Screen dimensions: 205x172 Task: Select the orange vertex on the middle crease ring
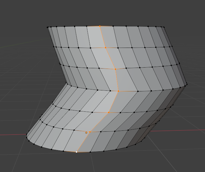click(x=118, y=91)
